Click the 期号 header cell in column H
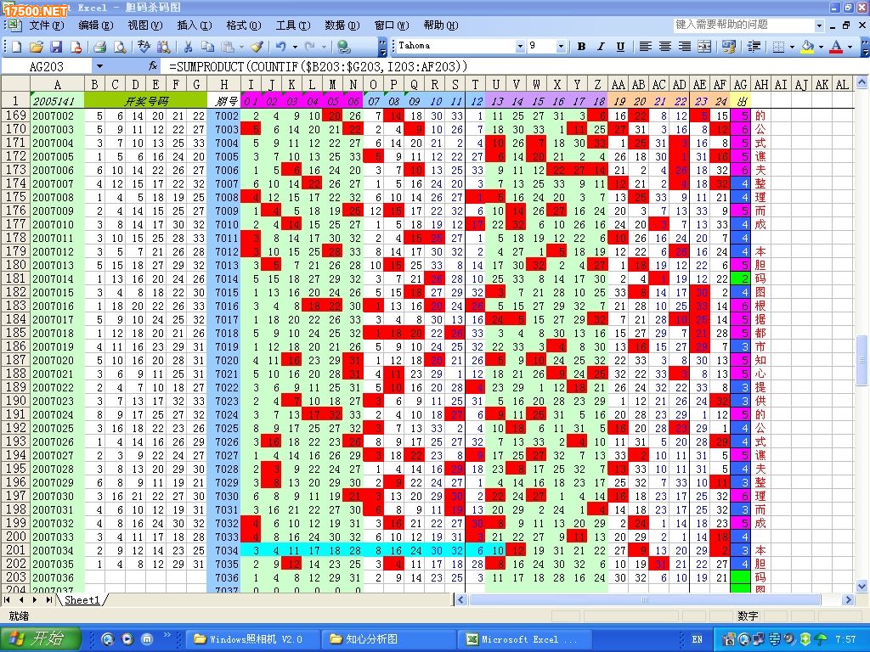This screenshot has width=870, height=652. click(x=223, y=101)
